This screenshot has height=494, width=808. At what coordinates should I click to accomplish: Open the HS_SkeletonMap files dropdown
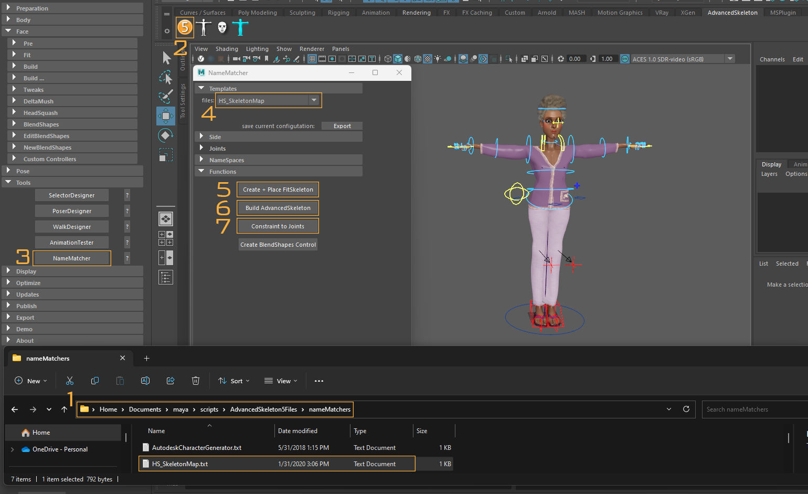pos(314,100)
